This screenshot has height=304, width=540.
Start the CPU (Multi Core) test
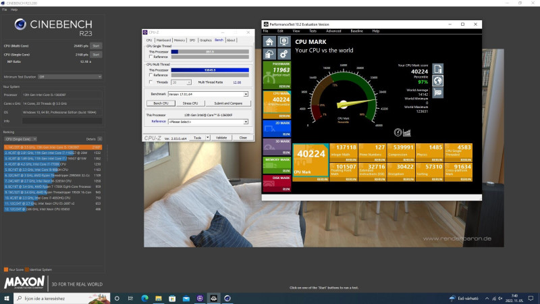(96, 46)
